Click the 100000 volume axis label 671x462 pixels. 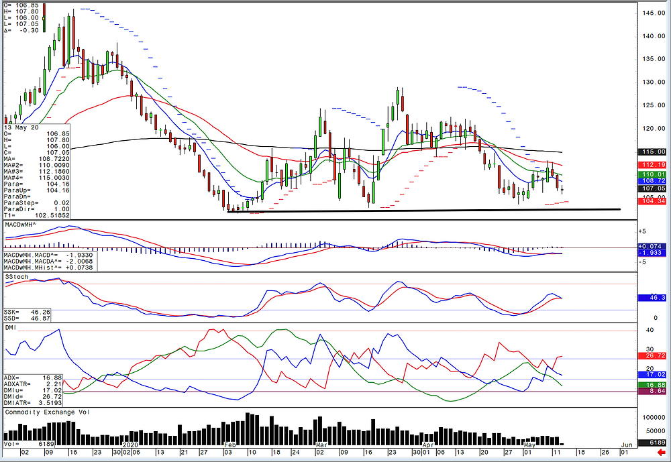[654, 418]
